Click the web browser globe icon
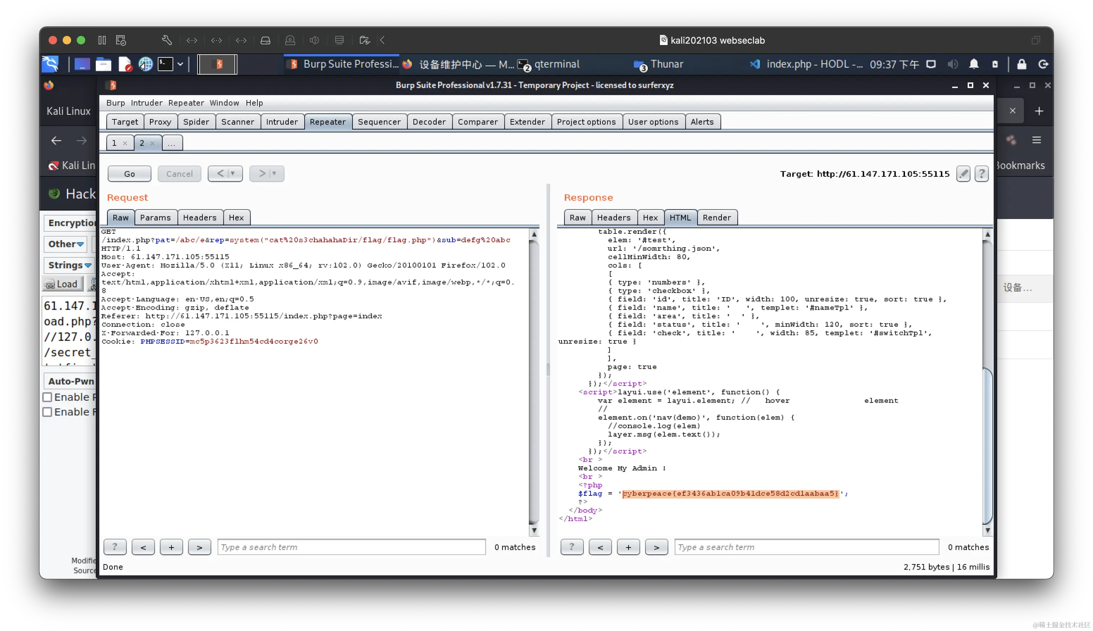1093x631 pixels. 145,64
